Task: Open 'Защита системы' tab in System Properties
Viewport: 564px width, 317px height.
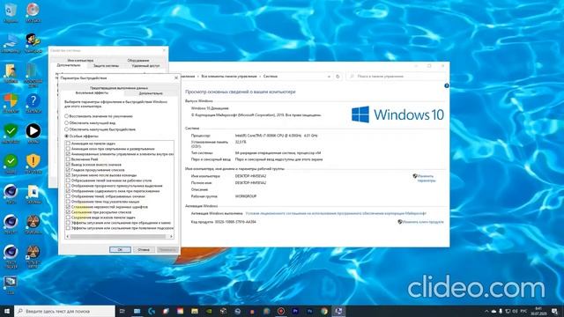Action: [106, 66]
